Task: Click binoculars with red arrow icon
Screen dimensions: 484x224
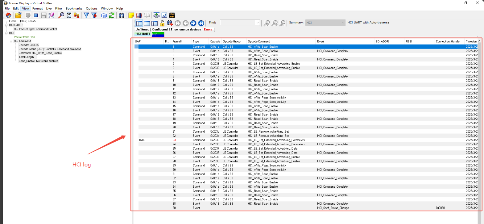Action: click(170, 23)
